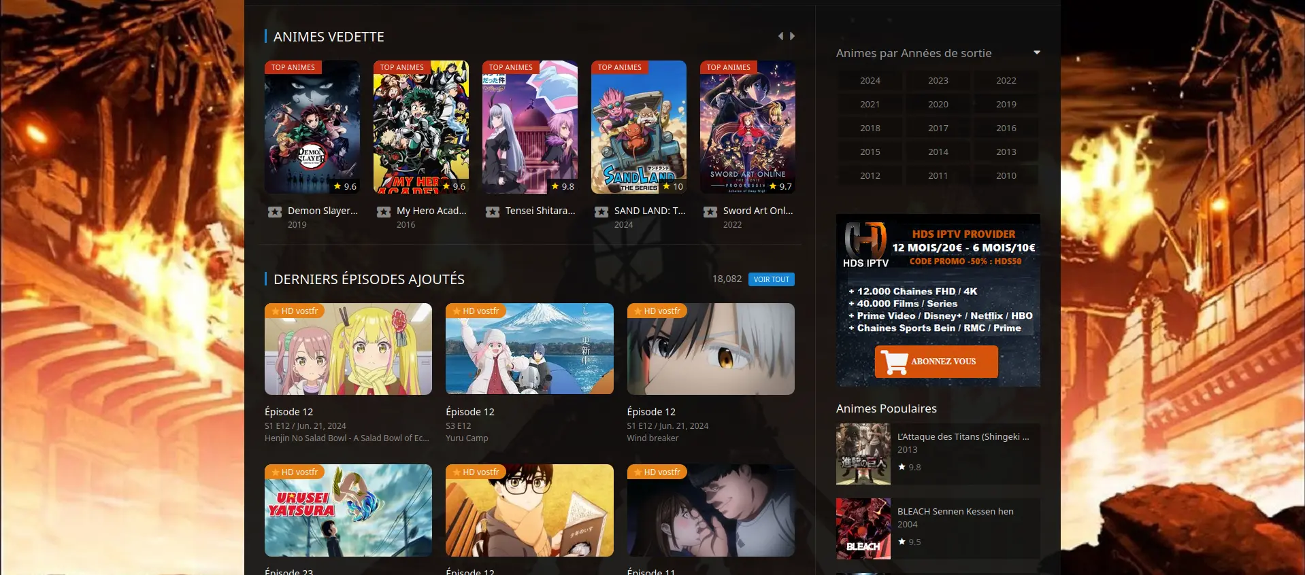The image size is (1305, 575).
Task: Click L'Attaque des Titans poster thumbnail
Action: pos(863,454)
